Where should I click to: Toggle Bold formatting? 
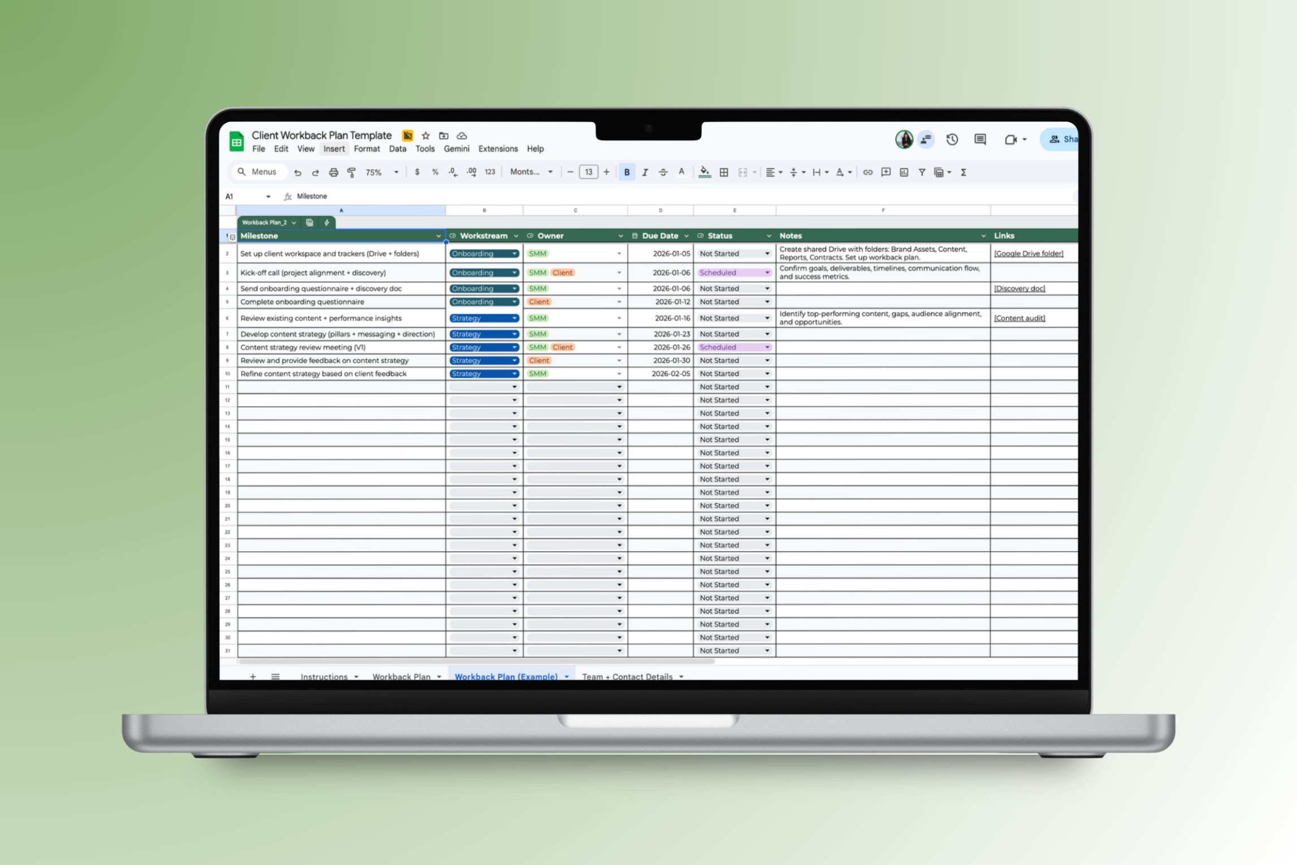[627, 172]
